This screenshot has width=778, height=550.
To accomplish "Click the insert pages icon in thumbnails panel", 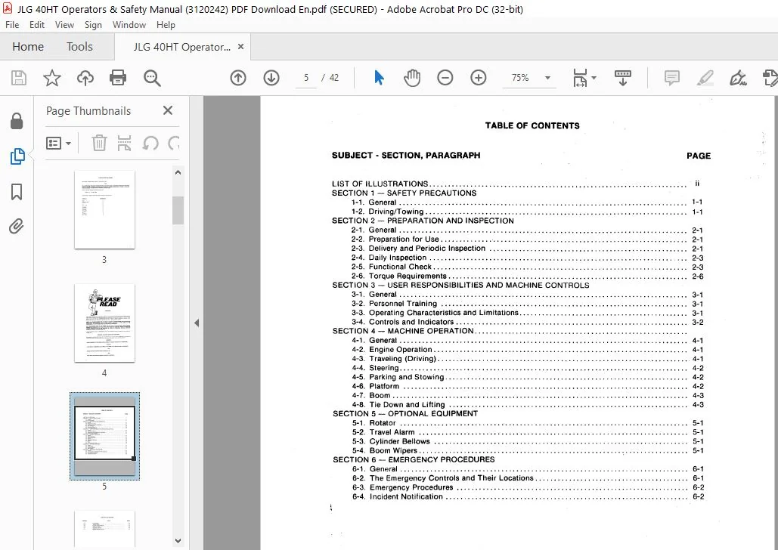I will coord(124,144).
